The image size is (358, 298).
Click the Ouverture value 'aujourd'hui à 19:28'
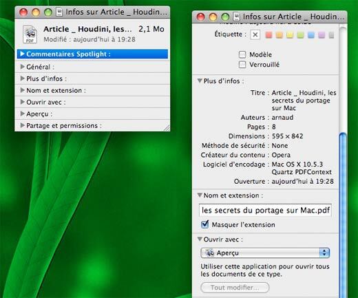302,182
